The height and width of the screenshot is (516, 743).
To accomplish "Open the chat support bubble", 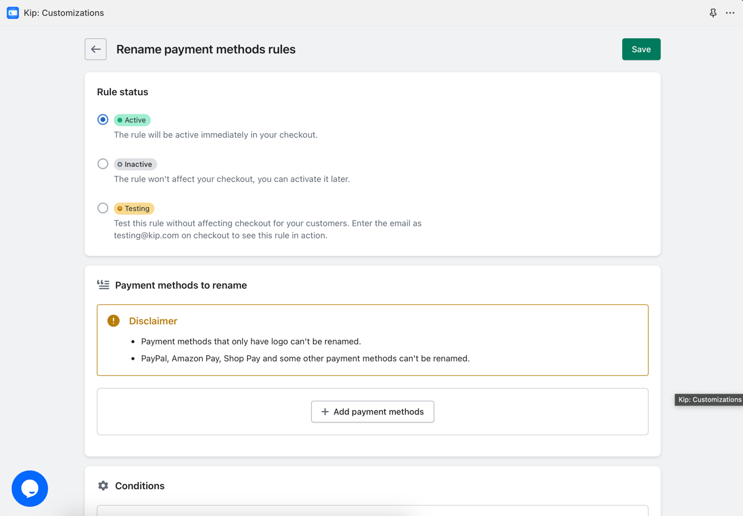I will [x=30, y=488].
